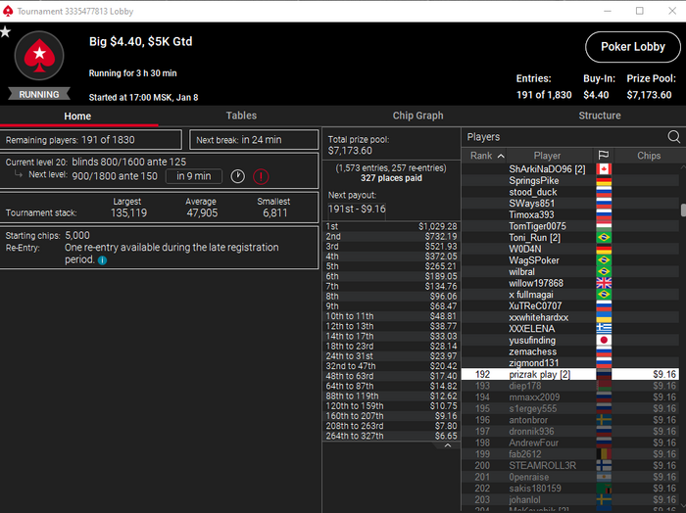Click the PokerStars spade logo
The image size is (686, 513).
tap(39, 56)
